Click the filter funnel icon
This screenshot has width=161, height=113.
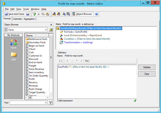51,103
